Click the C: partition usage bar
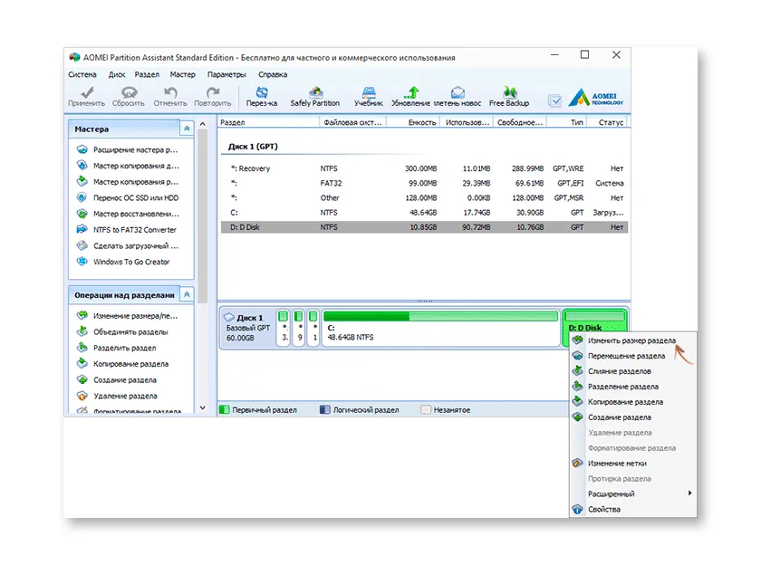 pyautogui.click(x=440, y=316)
